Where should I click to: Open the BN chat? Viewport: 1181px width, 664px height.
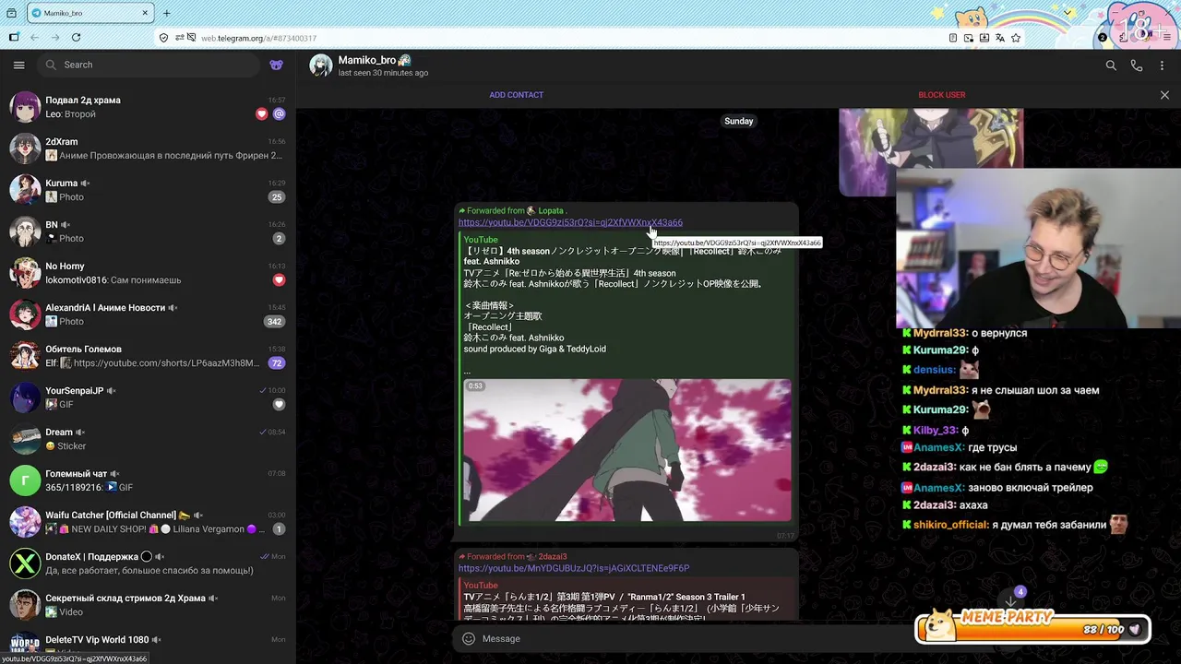click(148, 231)
